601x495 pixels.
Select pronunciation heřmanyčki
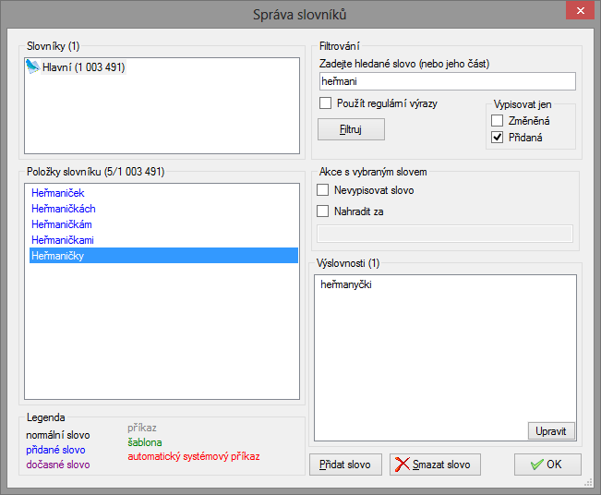[x=346, y=284]
